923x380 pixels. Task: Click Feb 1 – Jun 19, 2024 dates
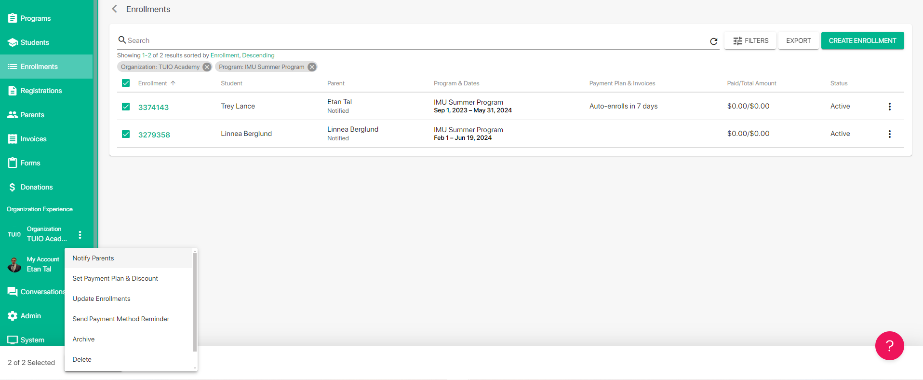(x=463, y=138)
